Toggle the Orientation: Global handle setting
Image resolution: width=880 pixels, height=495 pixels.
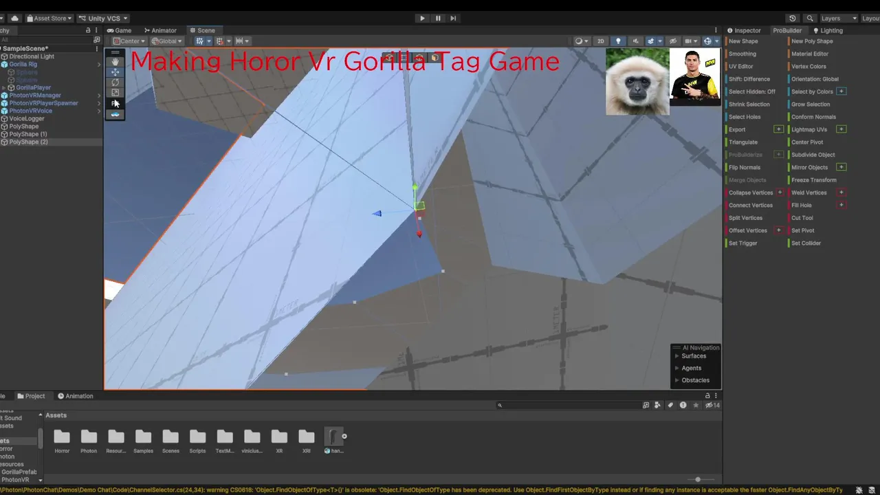pos(814,79)
